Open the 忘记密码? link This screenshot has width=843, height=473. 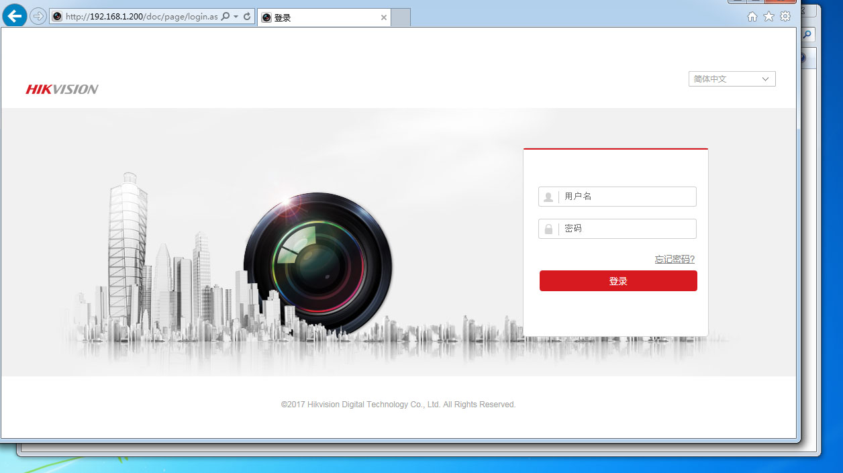click(x=675, y=259)
